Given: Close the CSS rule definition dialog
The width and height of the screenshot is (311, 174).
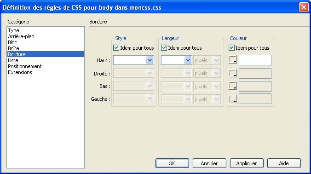Looking at the screenshot, I should [304, 7].
